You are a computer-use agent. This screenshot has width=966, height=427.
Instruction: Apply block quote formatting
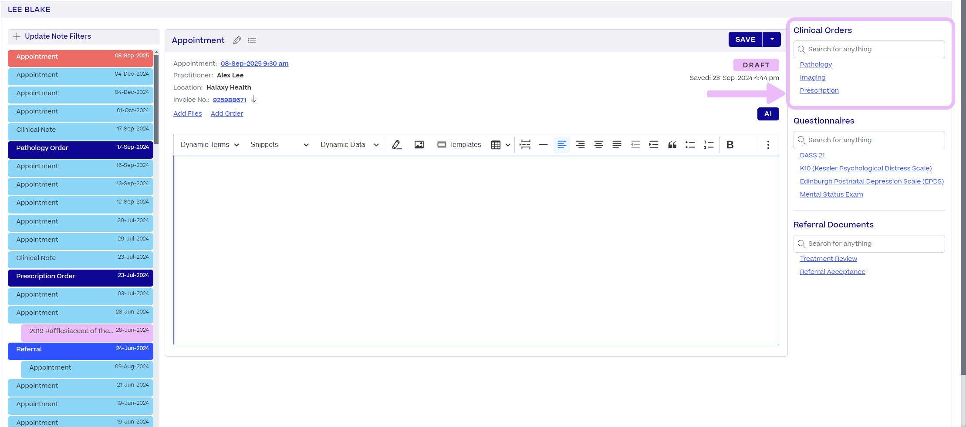pyautogui.click(x=672, y=145)
